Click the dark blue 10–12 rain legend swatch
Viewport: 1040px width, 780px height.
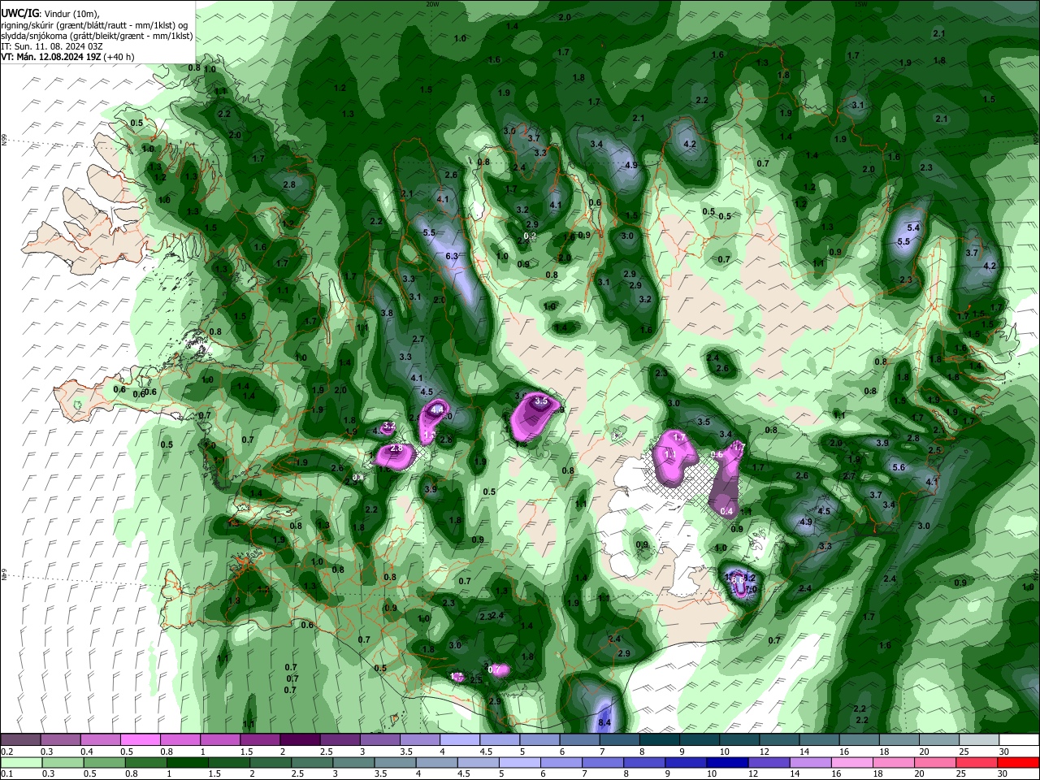(727, 762)
